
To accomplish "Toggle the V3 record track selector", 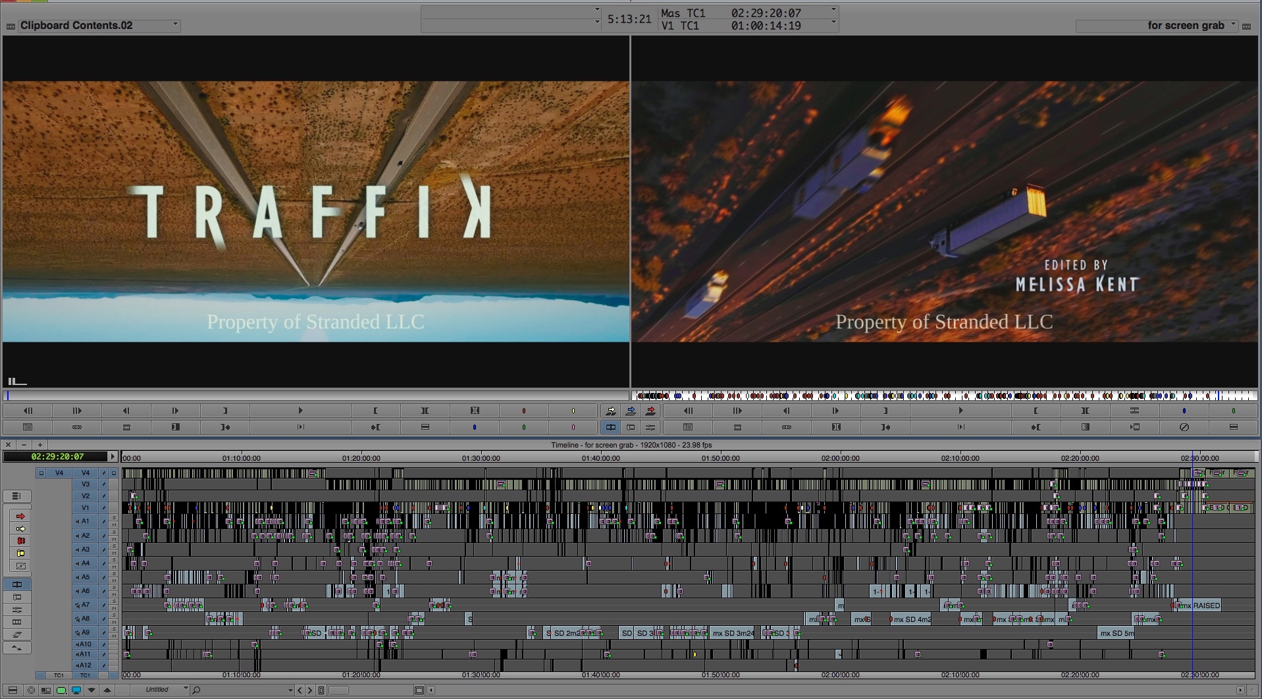I will [x=85, y=484].
